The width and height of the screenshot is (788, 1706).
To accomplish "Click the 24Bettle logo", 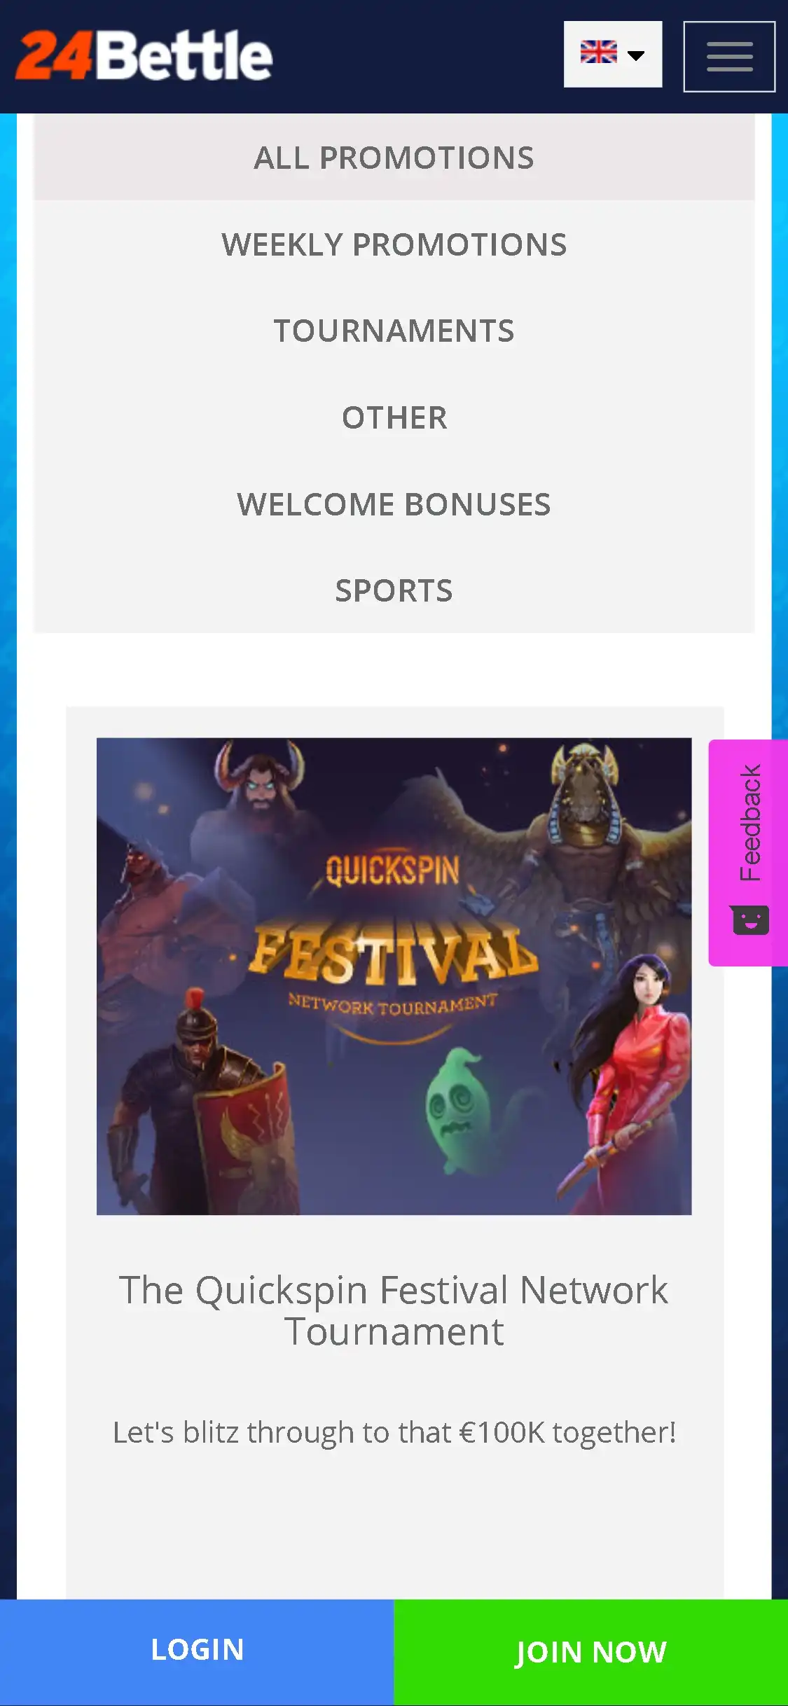I will pos(144,55).
